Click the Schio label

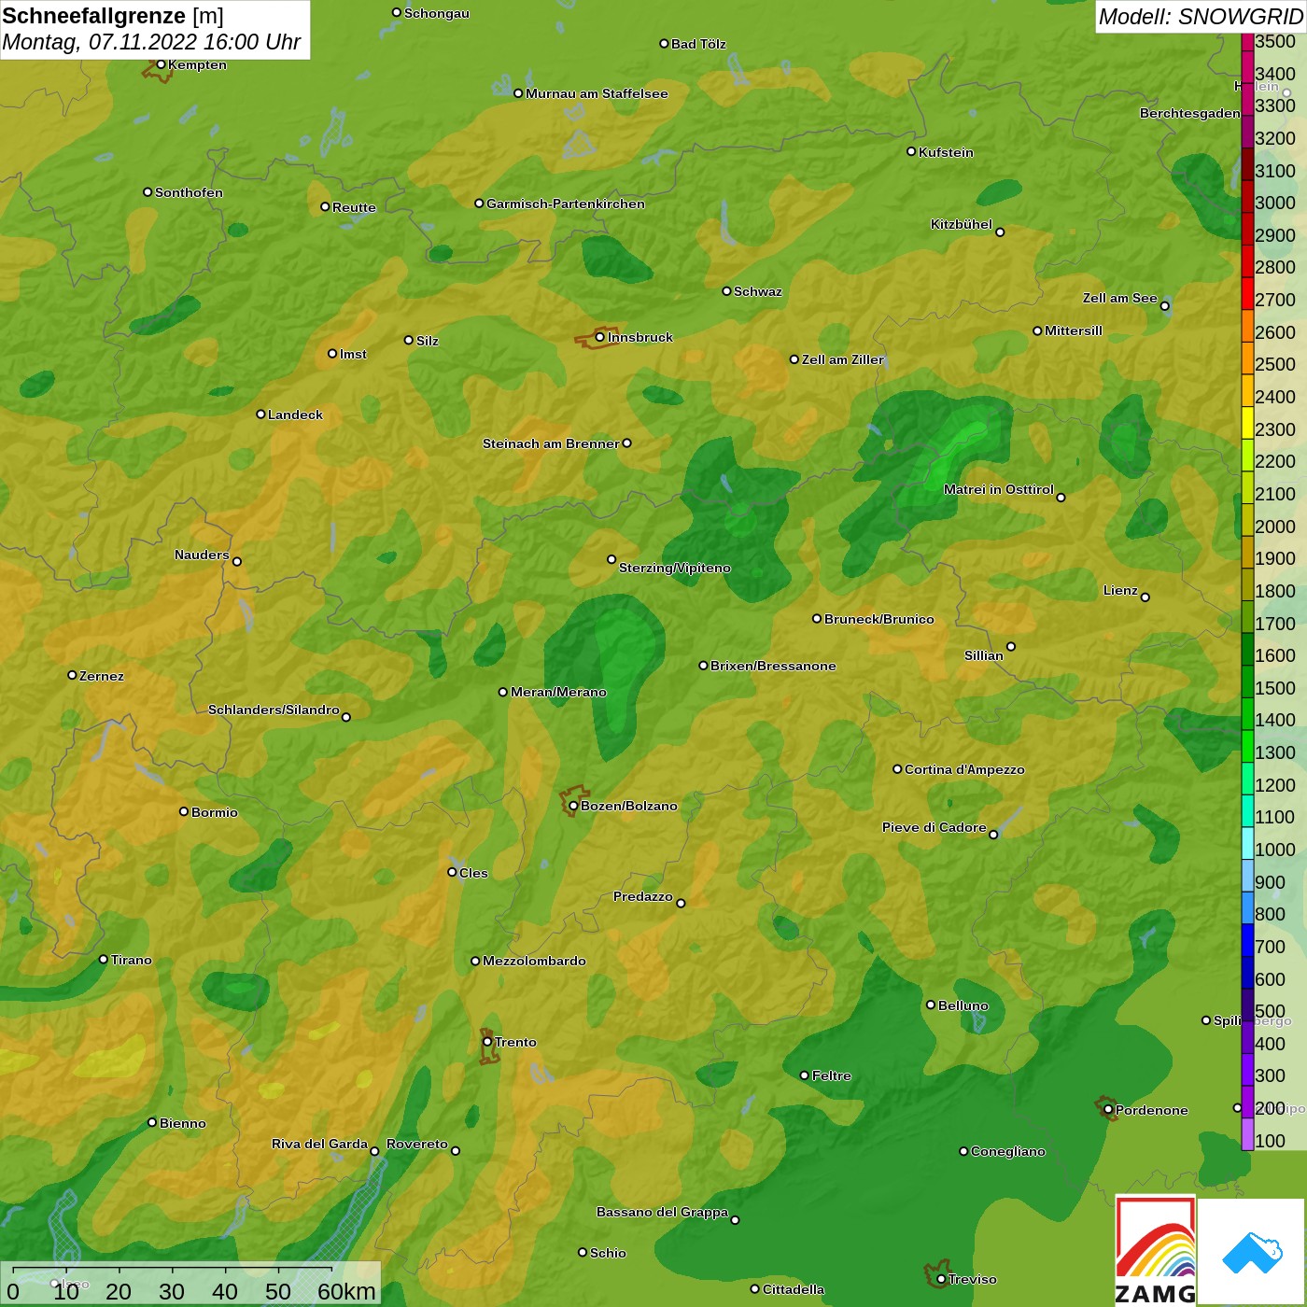(608, 1253)
